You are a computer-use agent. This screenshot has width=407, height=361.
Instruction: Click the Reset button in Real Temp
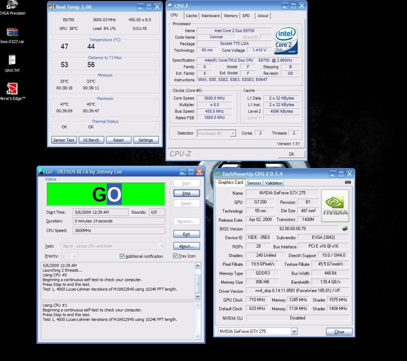119,140
